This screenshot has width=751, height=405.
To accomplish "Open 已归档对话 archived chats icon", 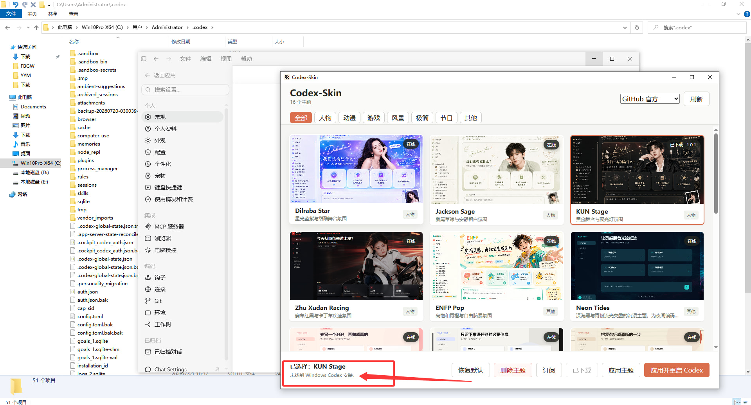I will 148,352.
